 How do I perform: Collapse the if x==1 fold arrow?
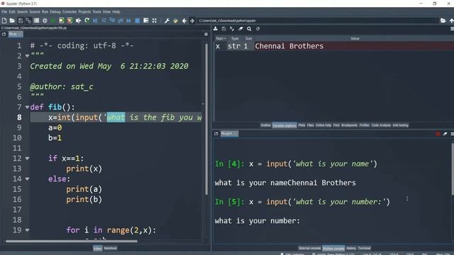click(x=27, y=159)
